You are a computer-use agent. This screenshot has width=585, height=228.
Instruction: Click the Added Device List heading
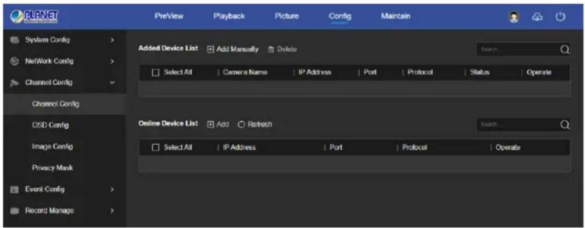(168, 49)
